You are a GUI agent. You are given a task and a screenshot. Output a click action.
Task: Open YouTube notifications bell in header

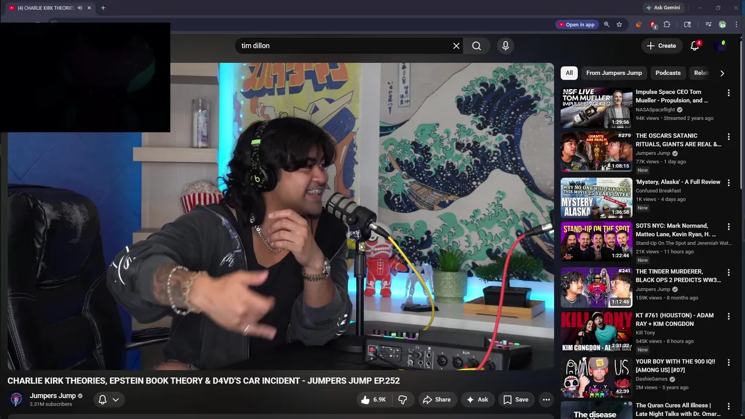694,45
